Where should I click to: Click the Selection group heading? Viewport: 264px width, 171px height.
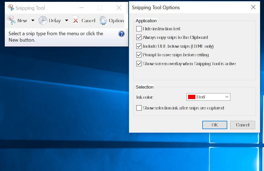click(145, 87)
